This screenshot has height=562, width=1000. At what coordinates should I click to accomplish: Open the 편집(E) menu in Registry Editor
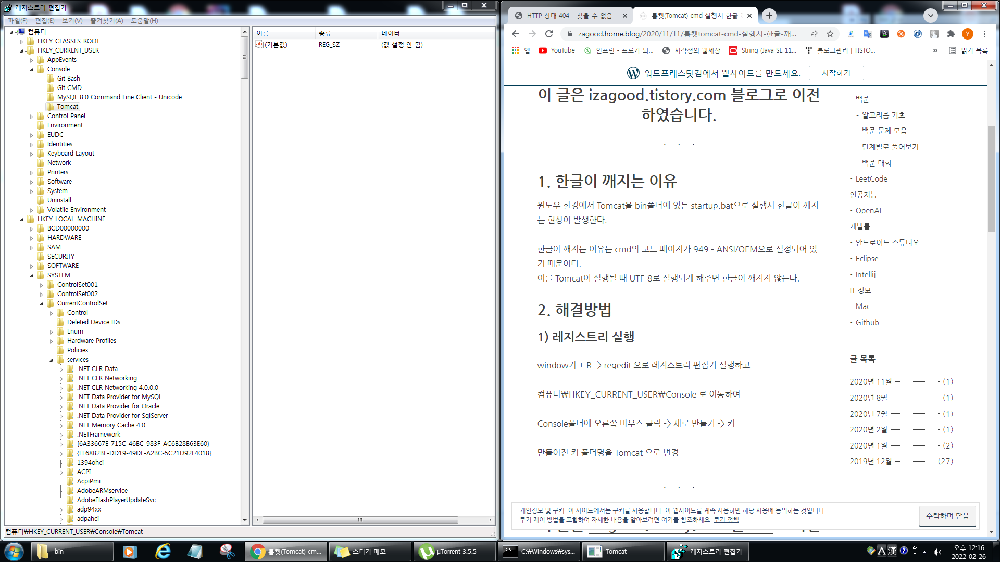click(45, 21)
